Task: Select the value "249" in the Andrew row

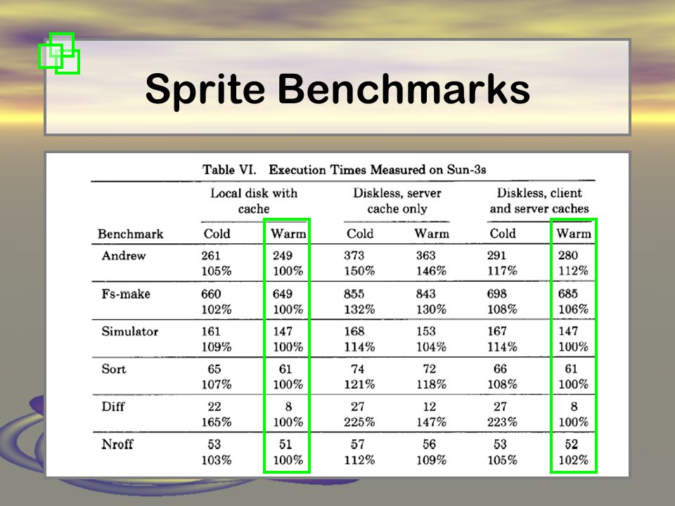Action: click(283, 256)
